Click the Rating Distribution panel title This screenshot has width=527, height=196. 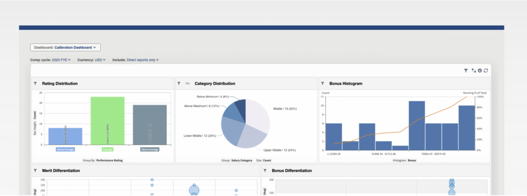(60, 83)
